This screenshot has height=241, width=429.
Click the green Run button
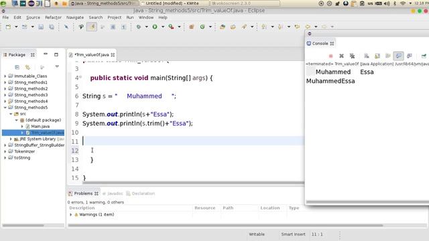155,27
